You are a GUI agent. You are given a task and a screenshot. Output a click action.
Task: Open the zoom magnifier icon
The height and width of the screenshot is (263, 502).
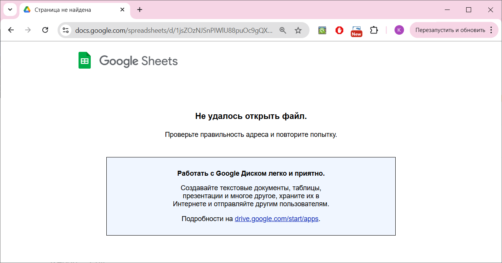click(283, 30)
